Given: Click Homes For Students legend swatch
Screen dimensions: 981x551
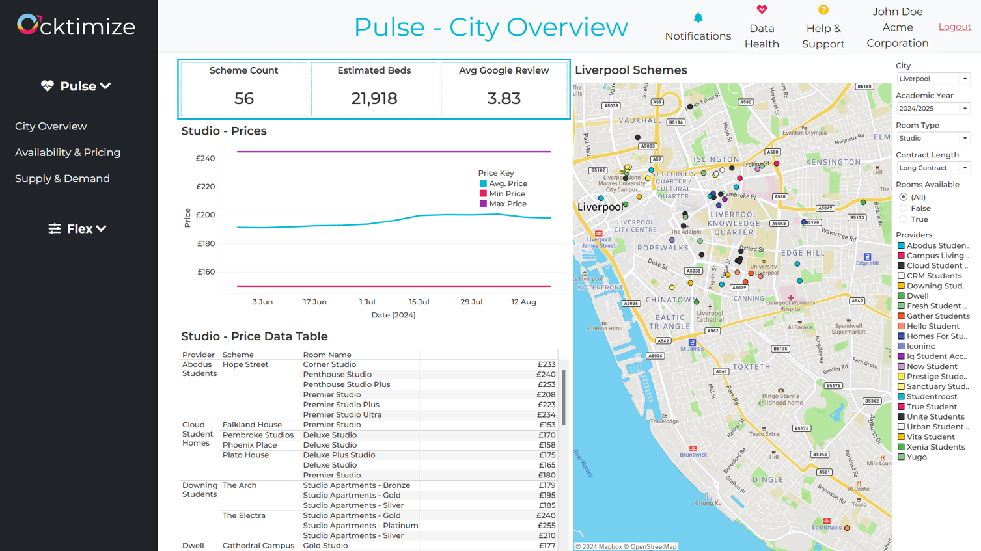Looking at the screenshot, I should coord(901,336).
